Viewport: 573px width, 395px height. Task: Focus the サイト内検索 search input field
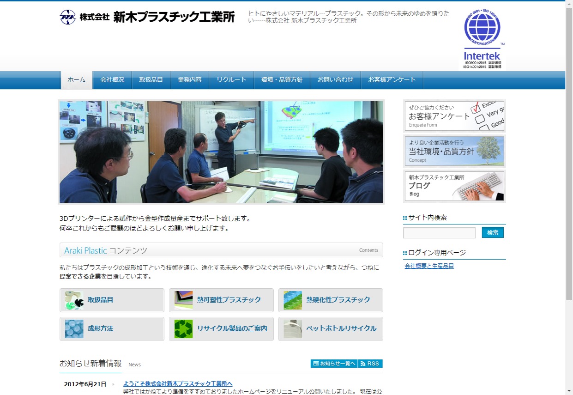439,233
